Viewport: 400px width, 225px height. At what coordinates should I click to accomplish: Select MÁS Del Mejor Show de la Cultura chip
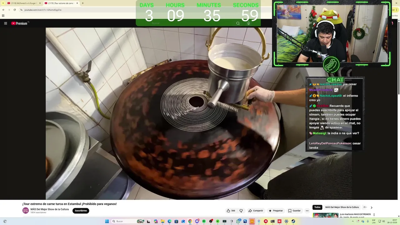pyautogui.click(x=342, y=207)
